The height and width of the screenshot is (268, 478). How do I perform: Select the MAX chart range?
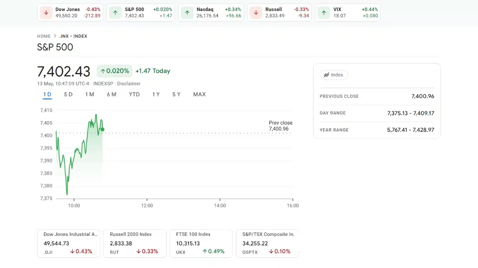(200, 94)
